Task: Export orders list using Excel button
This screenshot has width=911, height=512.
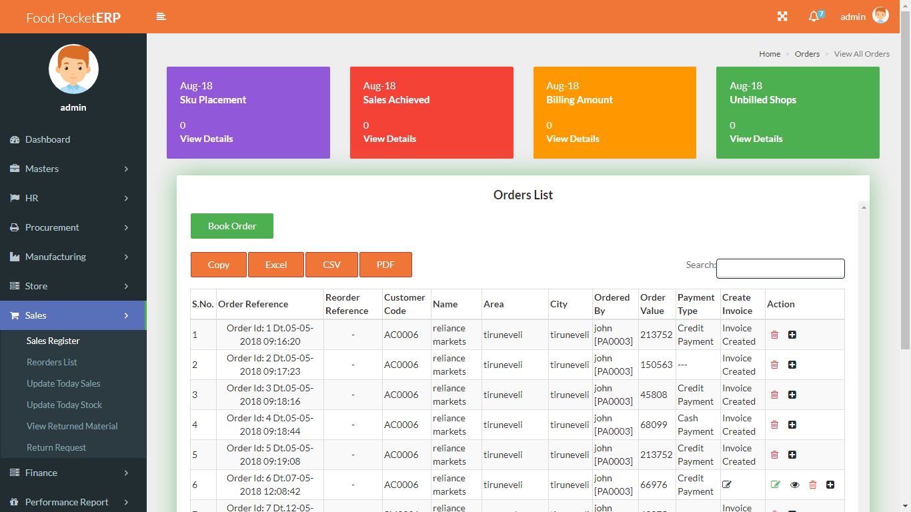Action: tap(275, 265)
